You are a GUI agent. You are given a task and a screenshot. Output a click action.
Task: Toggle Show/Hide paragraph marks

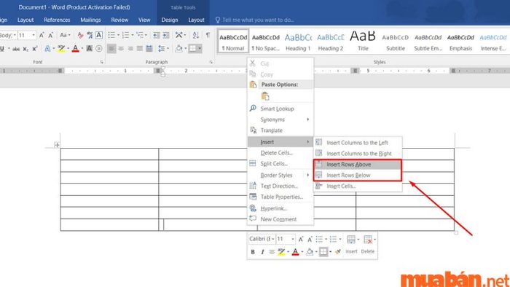click(208, 35)
